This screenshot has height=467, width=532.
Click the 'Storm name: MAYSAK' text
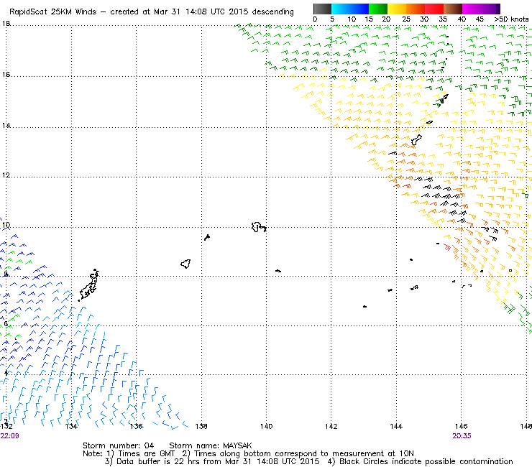tap(211, 445)
